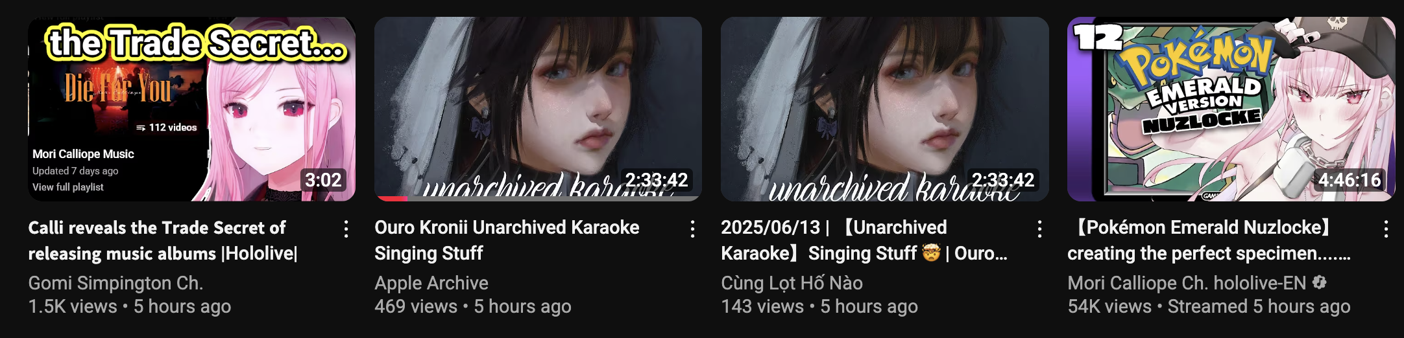This screenshot has height=338, width=1404.
Task: Open the Trade Secret video thumbnail
Action: [x=191, y=109]
